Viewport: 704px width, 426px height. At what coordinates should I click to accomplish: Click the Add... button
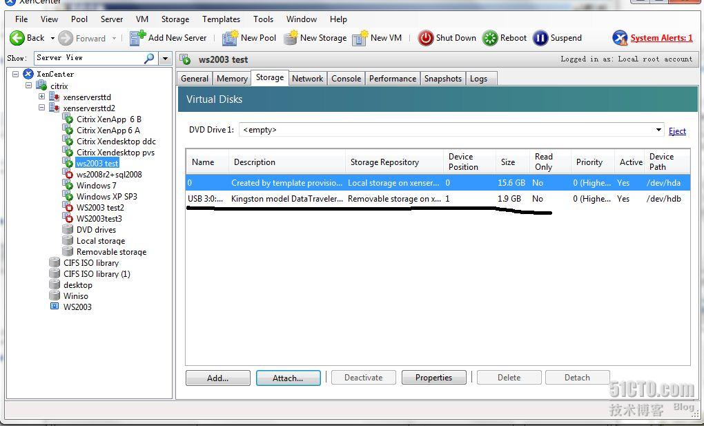[x=217, y=378]
